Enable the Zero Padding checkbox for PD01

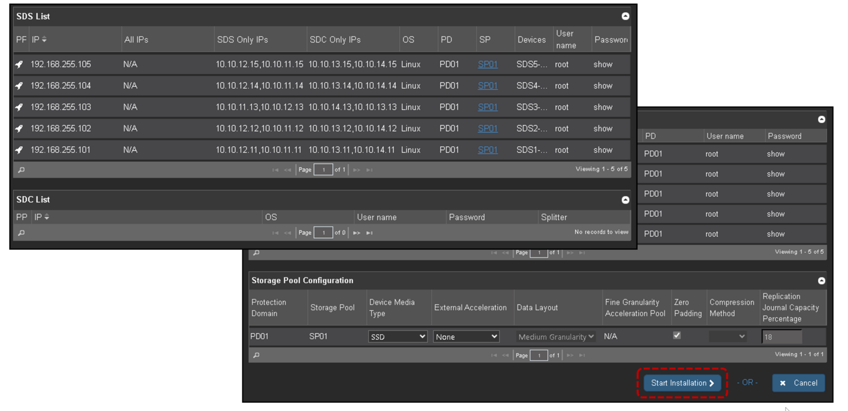click(x=677, y=335)
